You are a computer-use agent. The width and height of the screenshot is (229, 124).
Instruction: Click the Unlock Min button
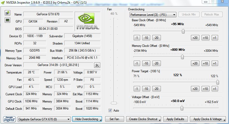point(189,14)
